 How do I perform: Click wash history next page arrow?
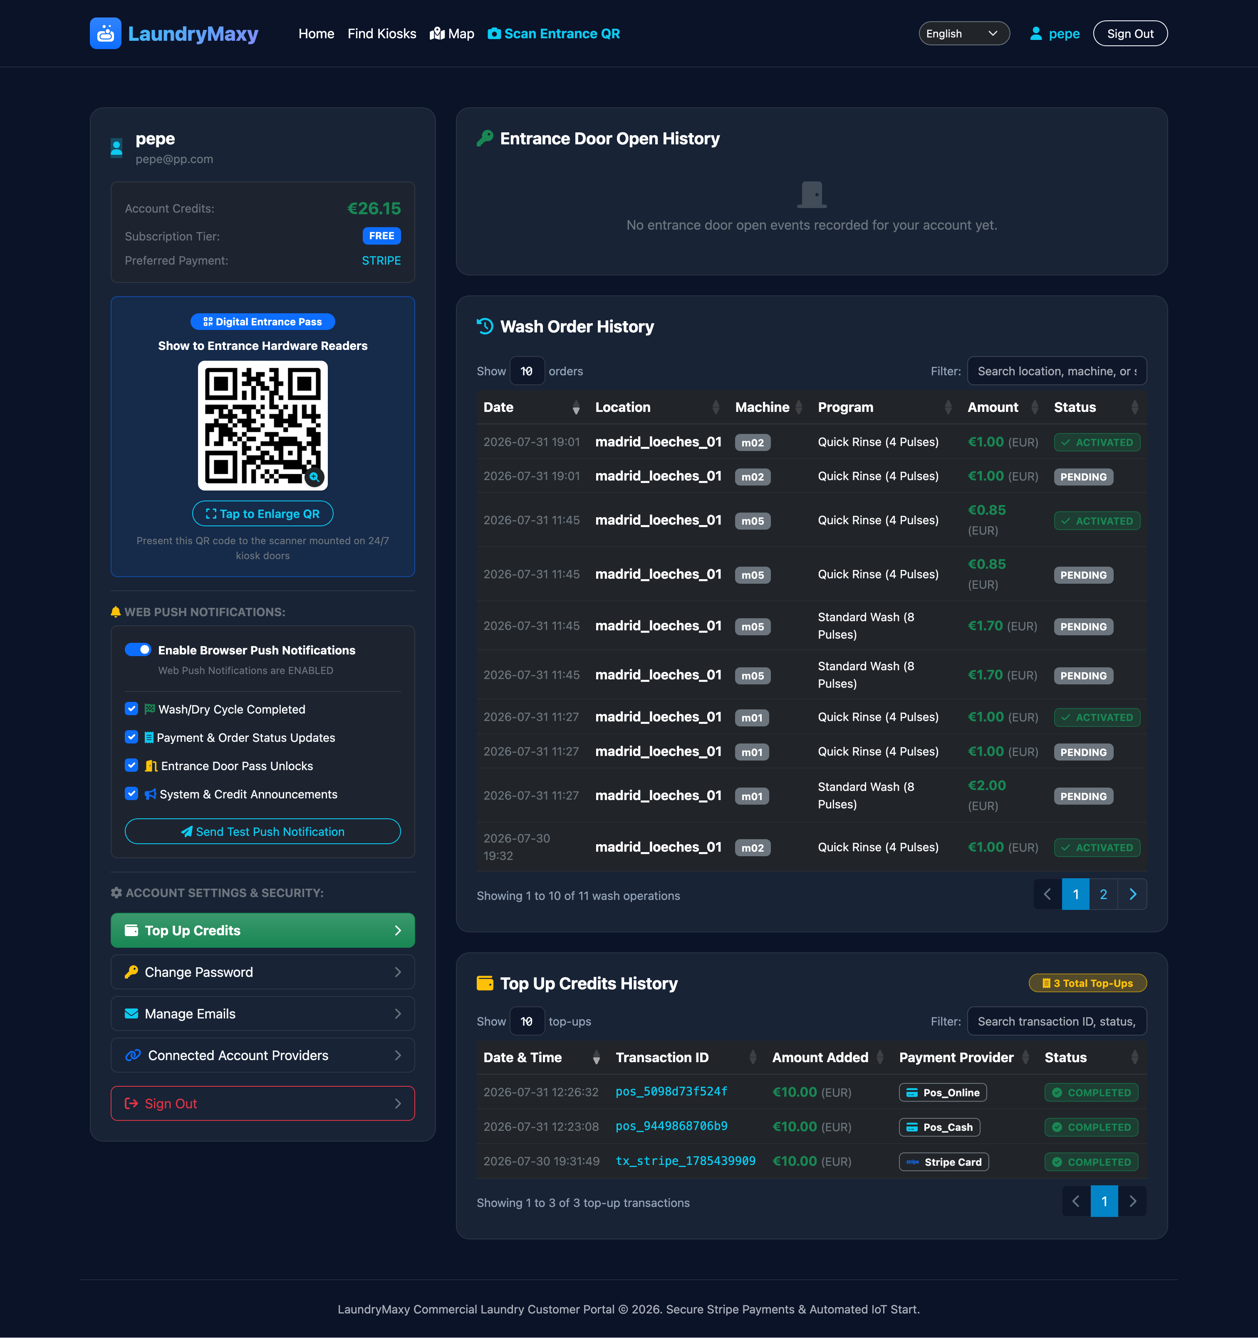click(x=1133, y=894)
